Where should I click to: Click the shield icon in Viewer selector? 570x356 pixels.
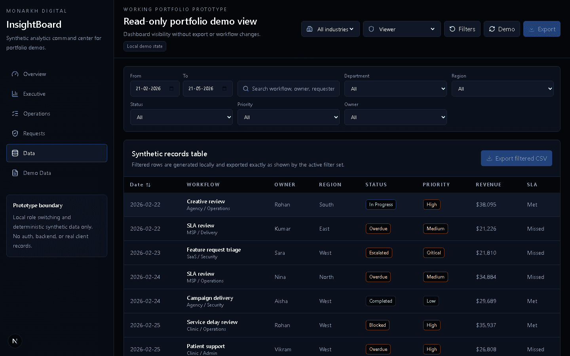pos(371,29)
